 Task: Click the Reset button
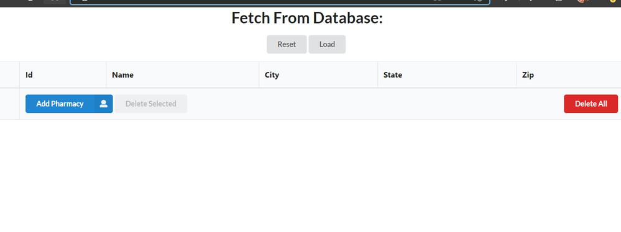(287, 44)
